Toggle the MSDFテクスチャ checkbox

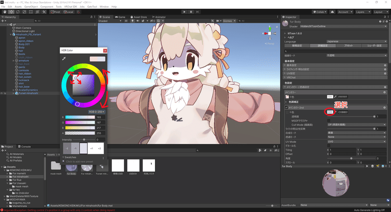tap(328, 120)
